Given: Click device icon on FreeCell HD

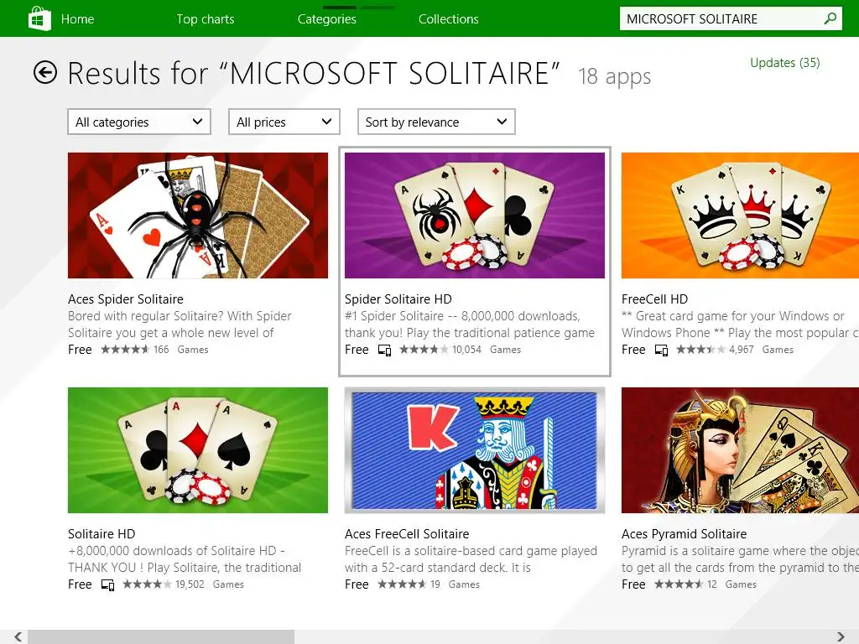Looking at the screenshot, I should 661,350.
